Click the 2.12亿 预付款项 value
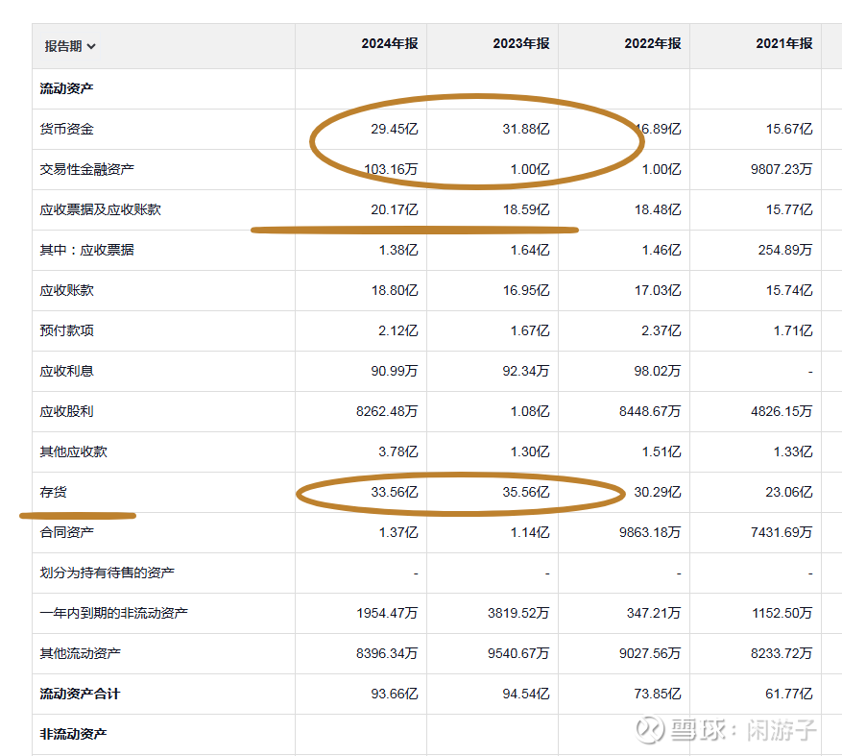842x756 pixels. click(x=397, y=330)
